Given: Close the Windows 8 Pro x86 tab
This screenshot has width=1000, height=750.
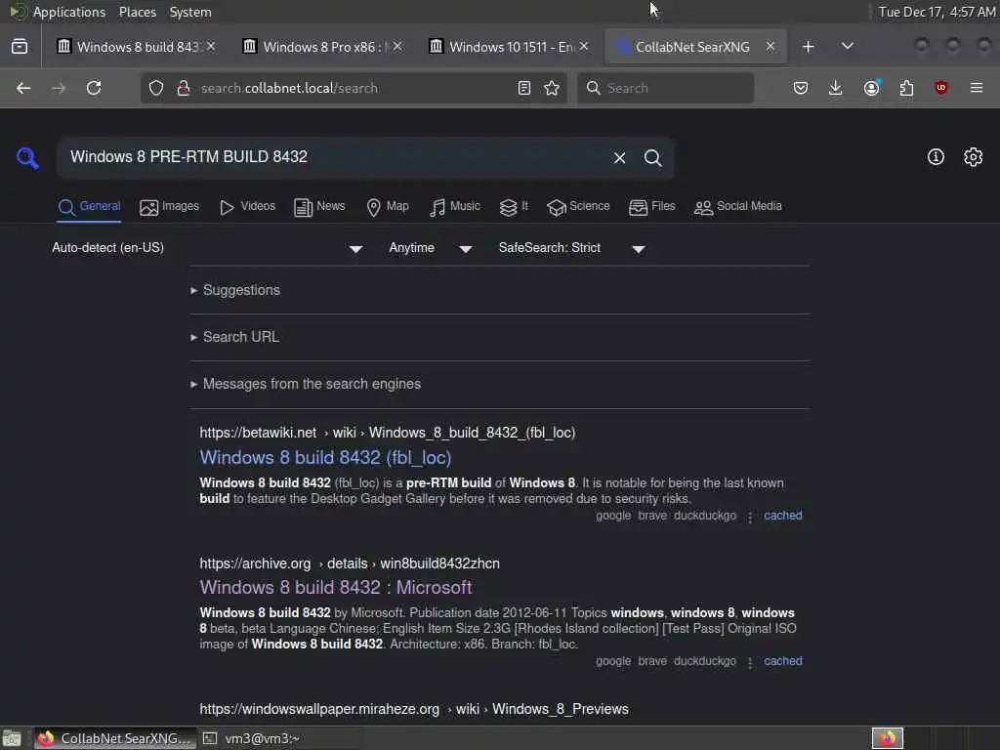Looking at the screenshot, I should 396,47.
